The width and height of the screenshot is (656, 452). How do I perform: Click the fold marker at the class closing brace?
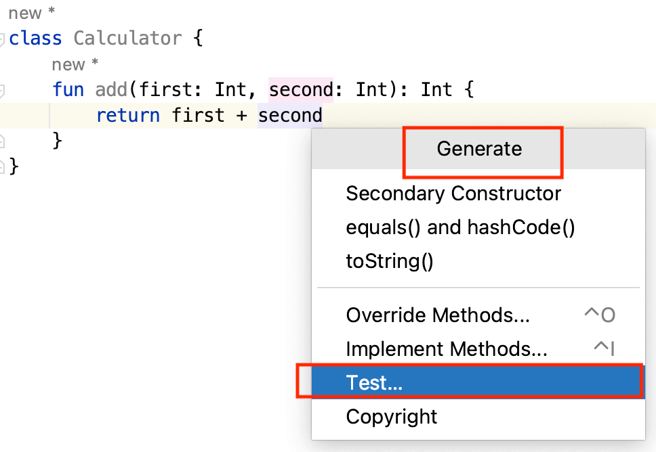(3, 164)
